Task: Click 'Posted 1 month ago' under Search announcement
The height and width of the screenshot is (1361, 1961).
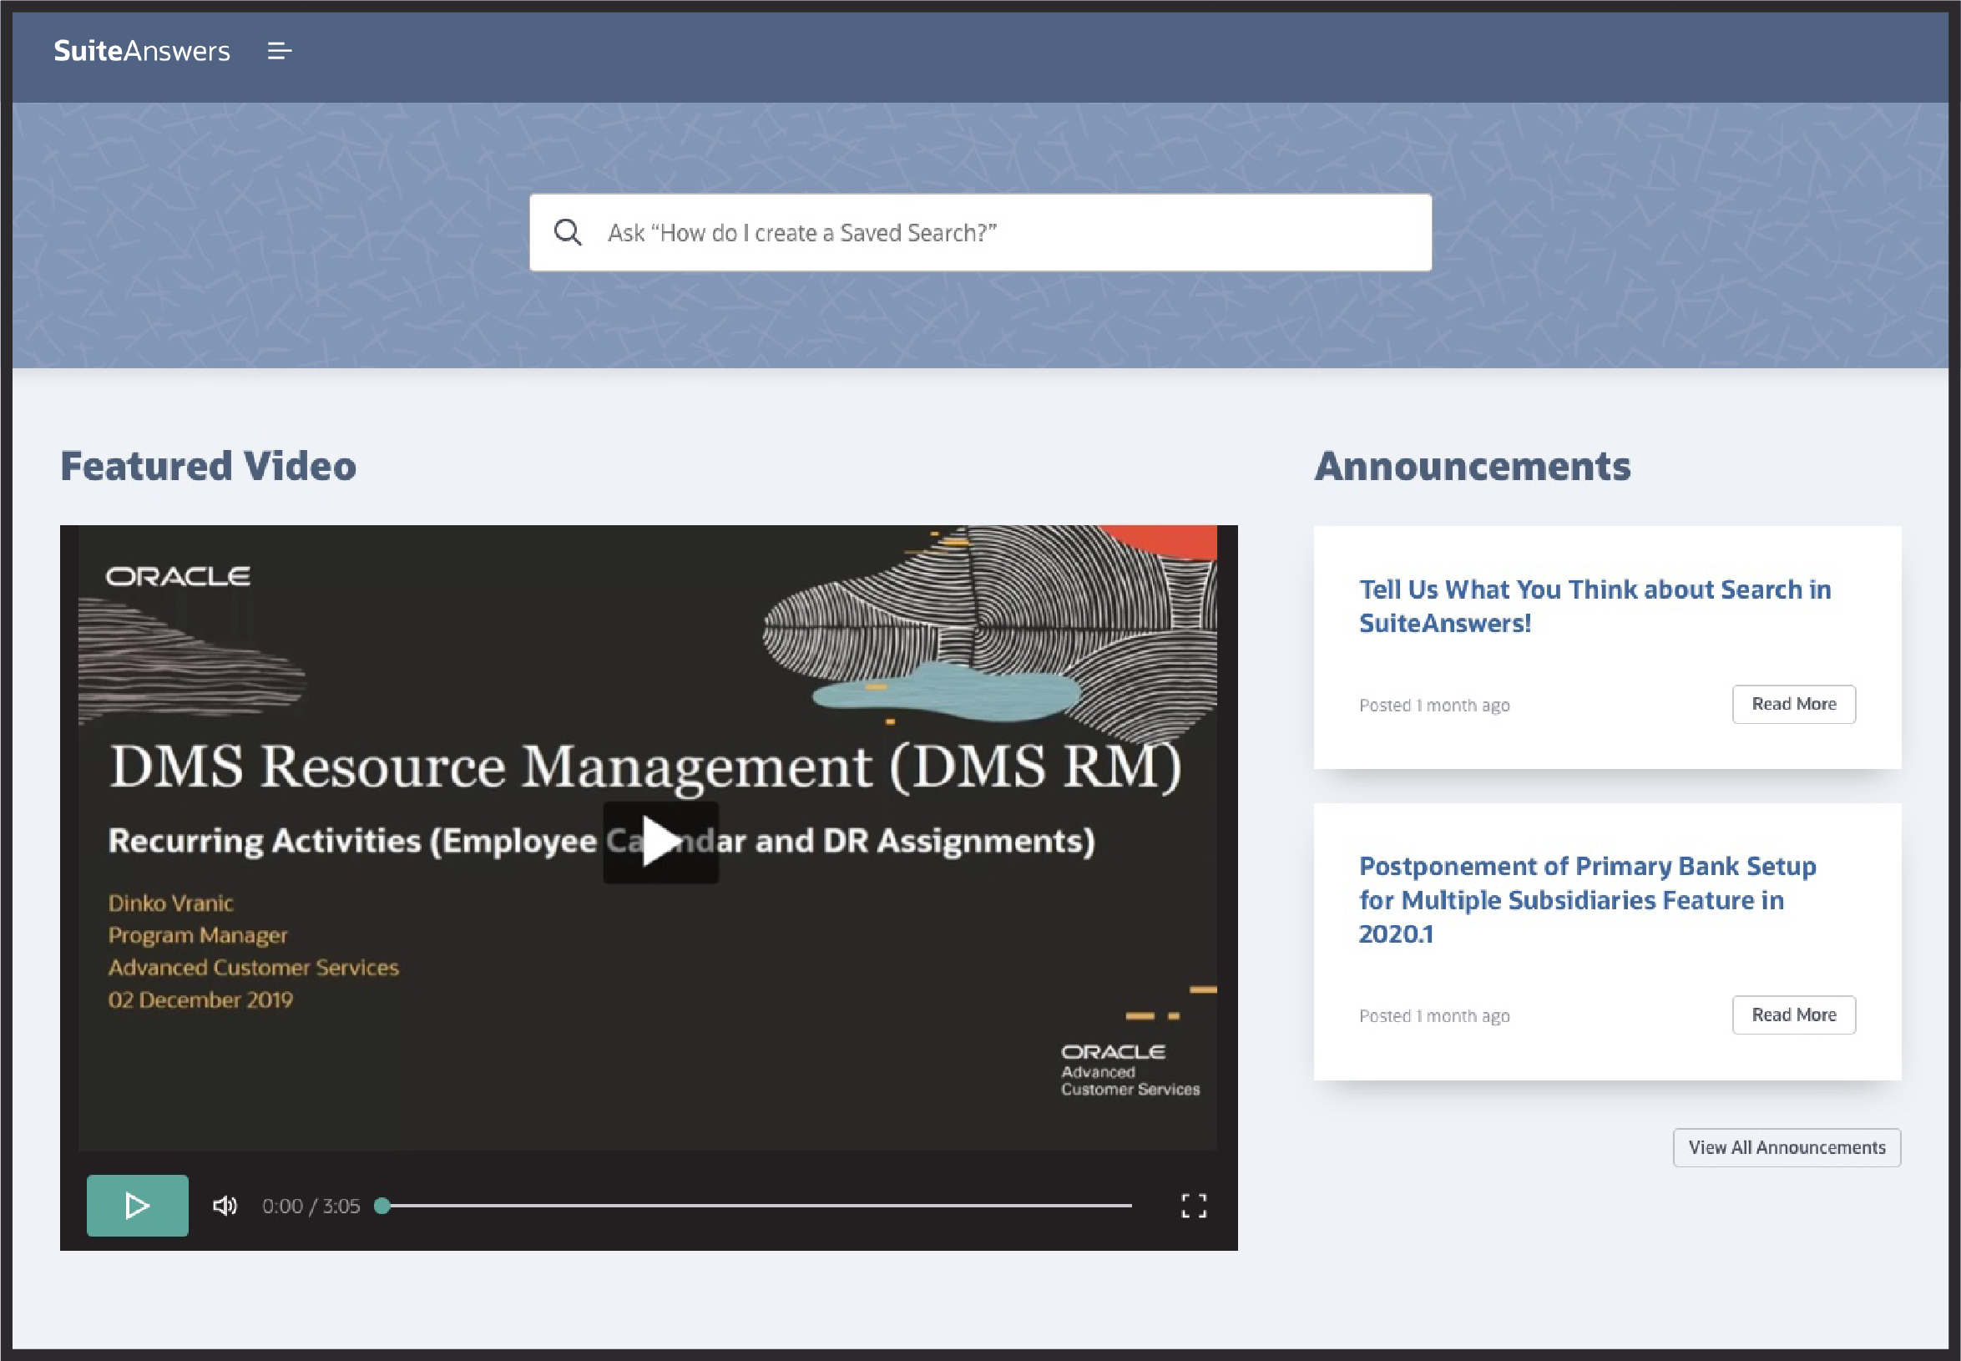Action: point(1434,706)
